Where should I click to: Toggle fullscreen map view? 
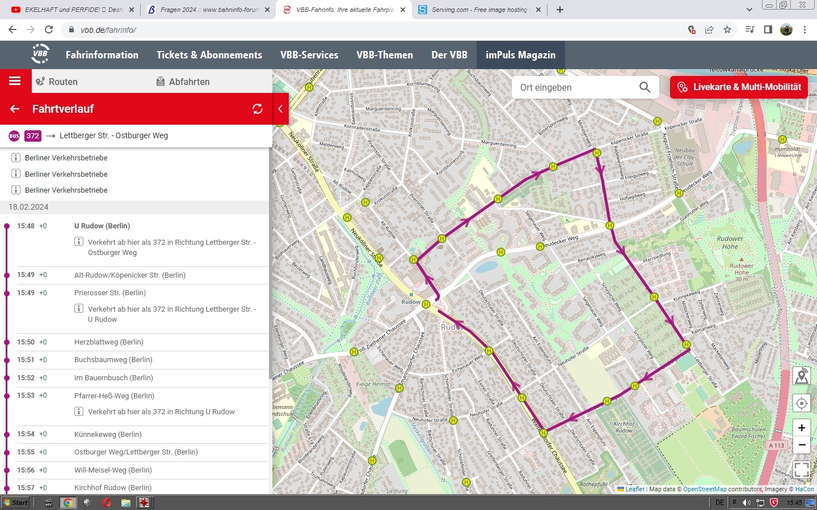(x=801, y=469)
